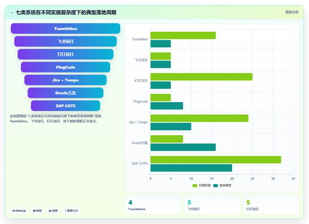Click the 进度 tag chip
The image size is (309, 224).
pyautogui.click(x=53, y=211)
